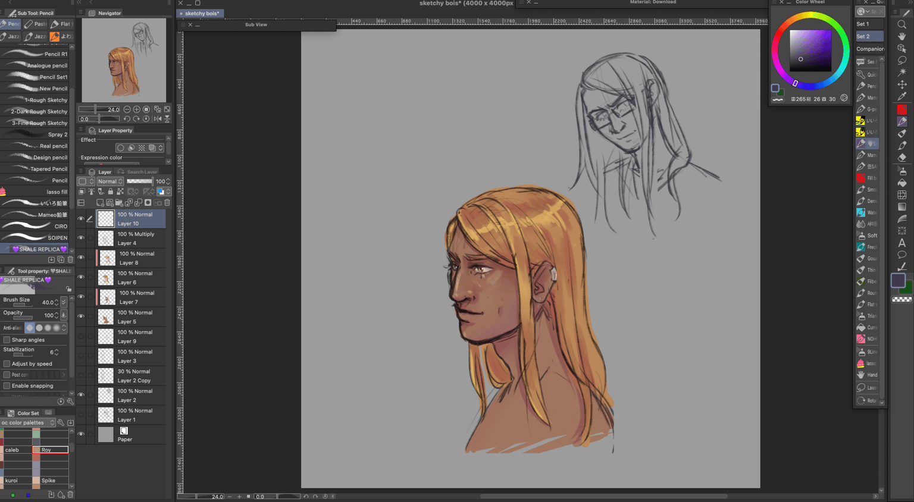Rotate canvas left in Navigator
The image size is (914, 502).
point(127,119)
